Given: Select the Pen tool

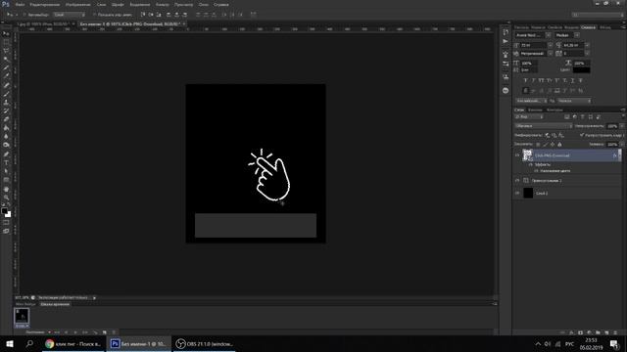Looking at the screenshot, I should [6, 154].
